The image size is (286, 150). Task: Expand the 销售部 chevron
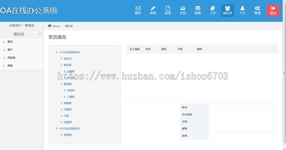61,103
